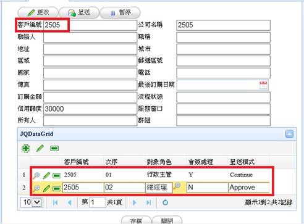Image resolution: width=304 pixels, height=224 pixels.
Task: Click the 更改 button
Action: point(38,12)
